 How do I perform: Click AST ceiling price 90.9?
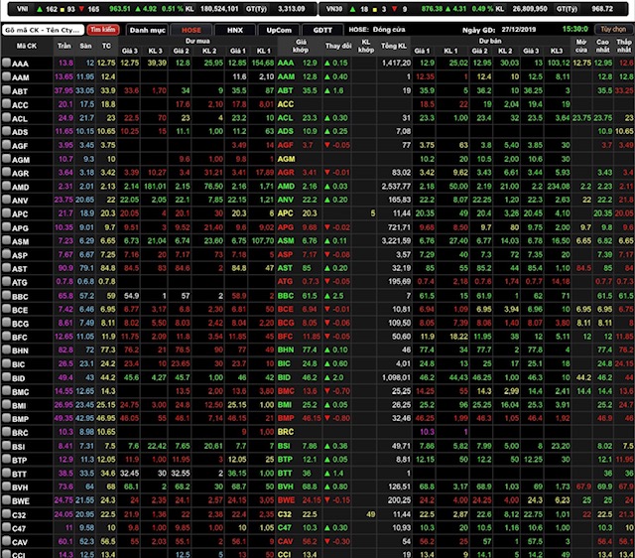66,268
